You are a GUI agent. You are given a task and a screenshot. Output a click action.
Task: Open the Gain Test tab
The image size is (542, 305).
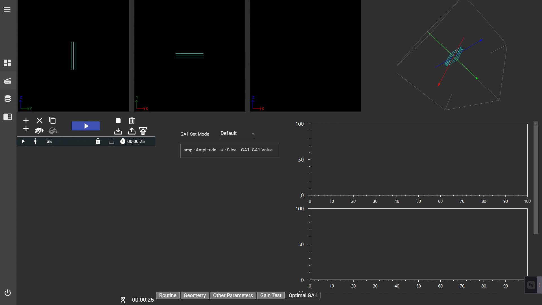click(x=270, y=295)
